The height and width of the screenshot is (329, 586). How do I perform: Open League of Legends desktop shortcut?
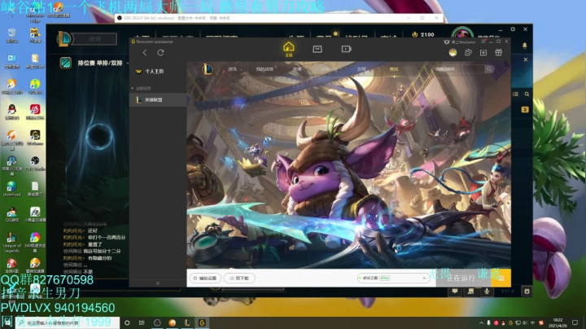(12, 243)
